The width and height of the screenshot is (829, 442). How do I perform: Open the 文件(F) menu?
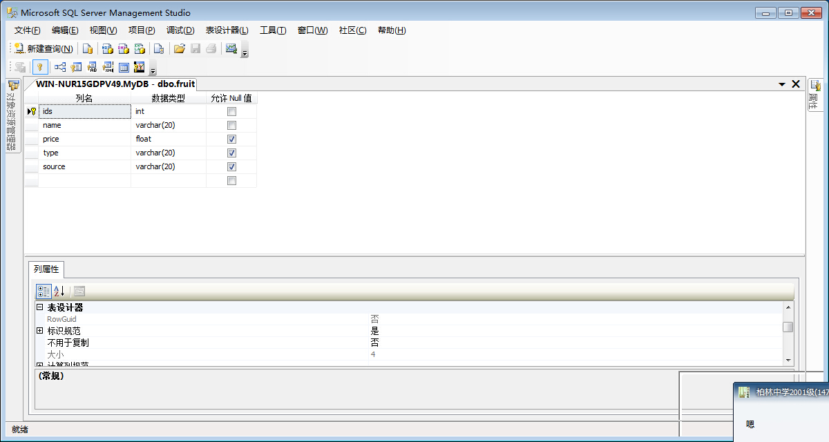pyautogui.click(x=28, y=30)
